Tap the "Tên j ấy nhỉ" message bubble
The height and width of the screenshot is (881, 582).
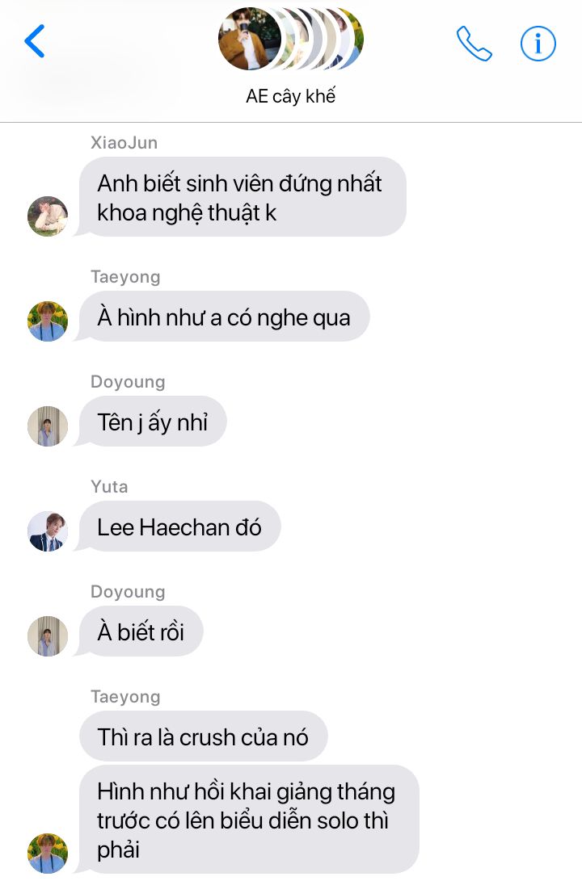coord(153,422)
